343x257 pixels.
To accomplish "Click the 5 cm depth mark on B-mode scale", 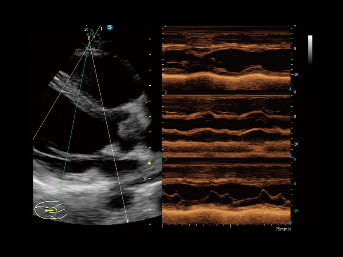I will (146, 101).
